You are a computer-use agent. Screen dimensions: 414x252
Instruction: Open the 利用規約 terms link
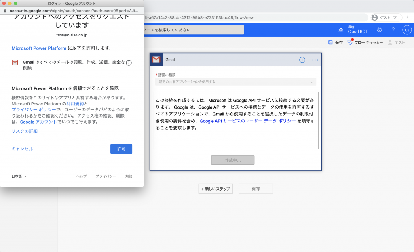[75, 104]
